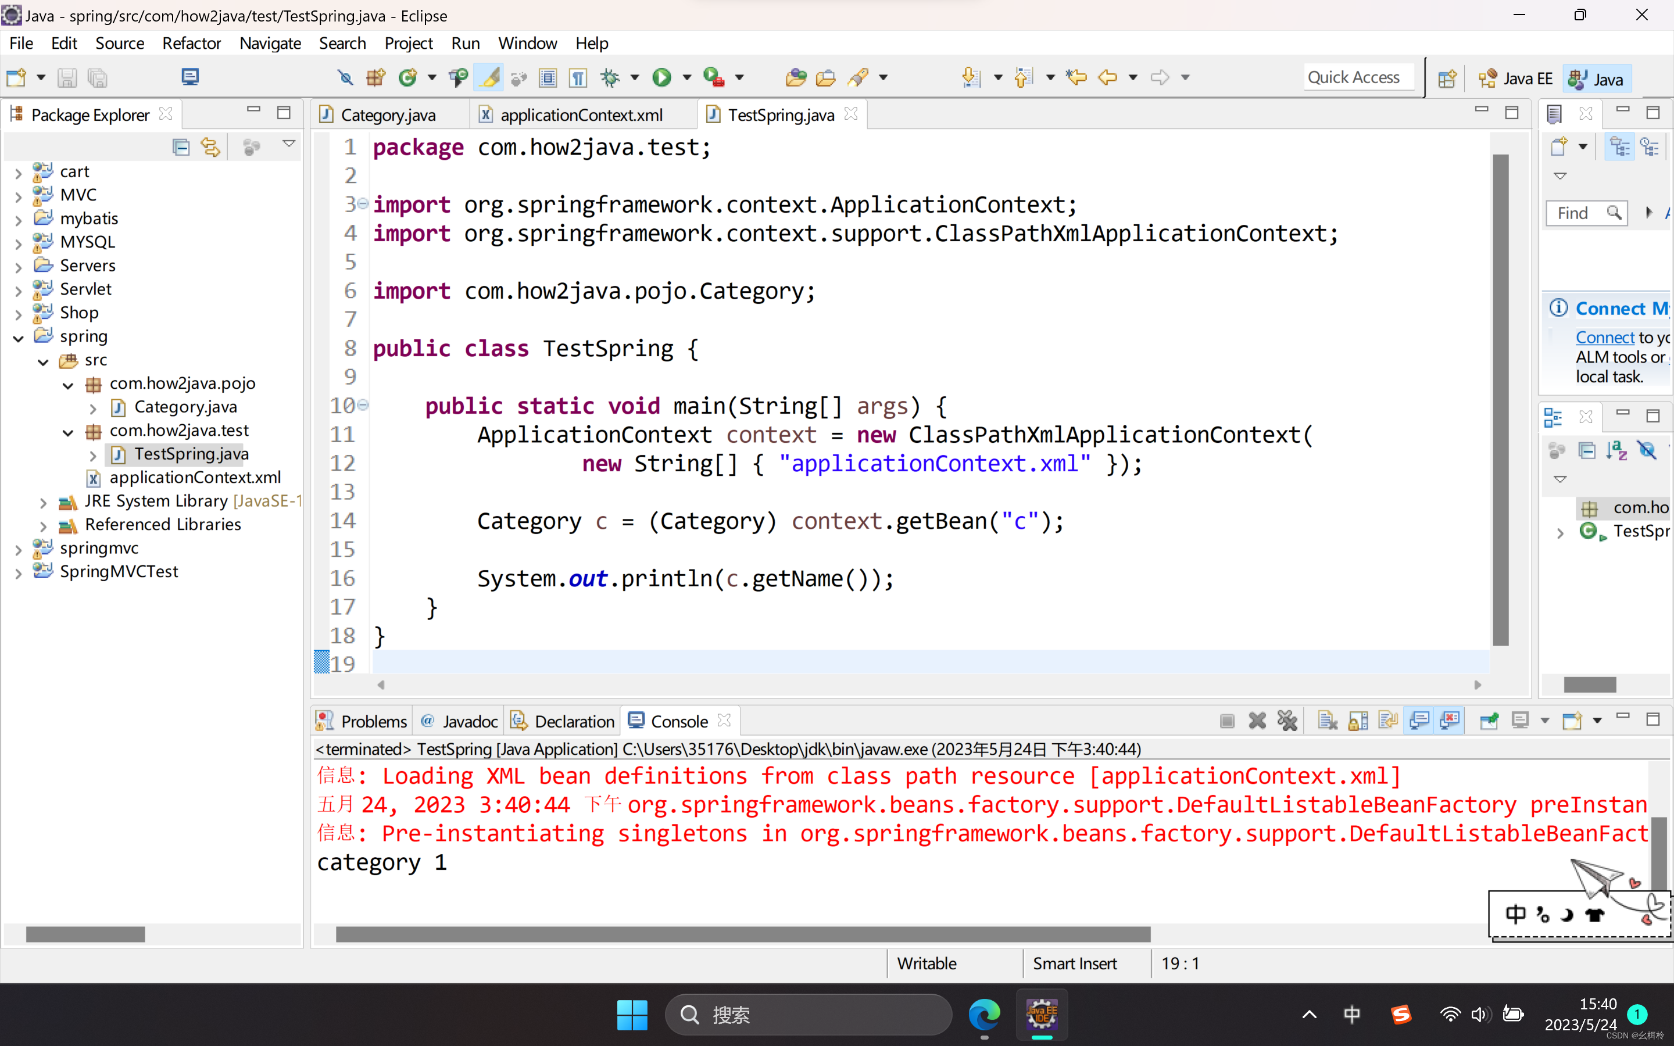The width and height of the screenshot is (1674, 1046).
Task: Click the Clear Console icon
Action: pyautogui.click(x=1327, y=721)
